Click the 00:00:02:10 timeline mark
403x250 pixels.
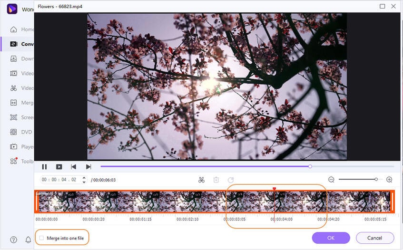click(x=187, y=220)
